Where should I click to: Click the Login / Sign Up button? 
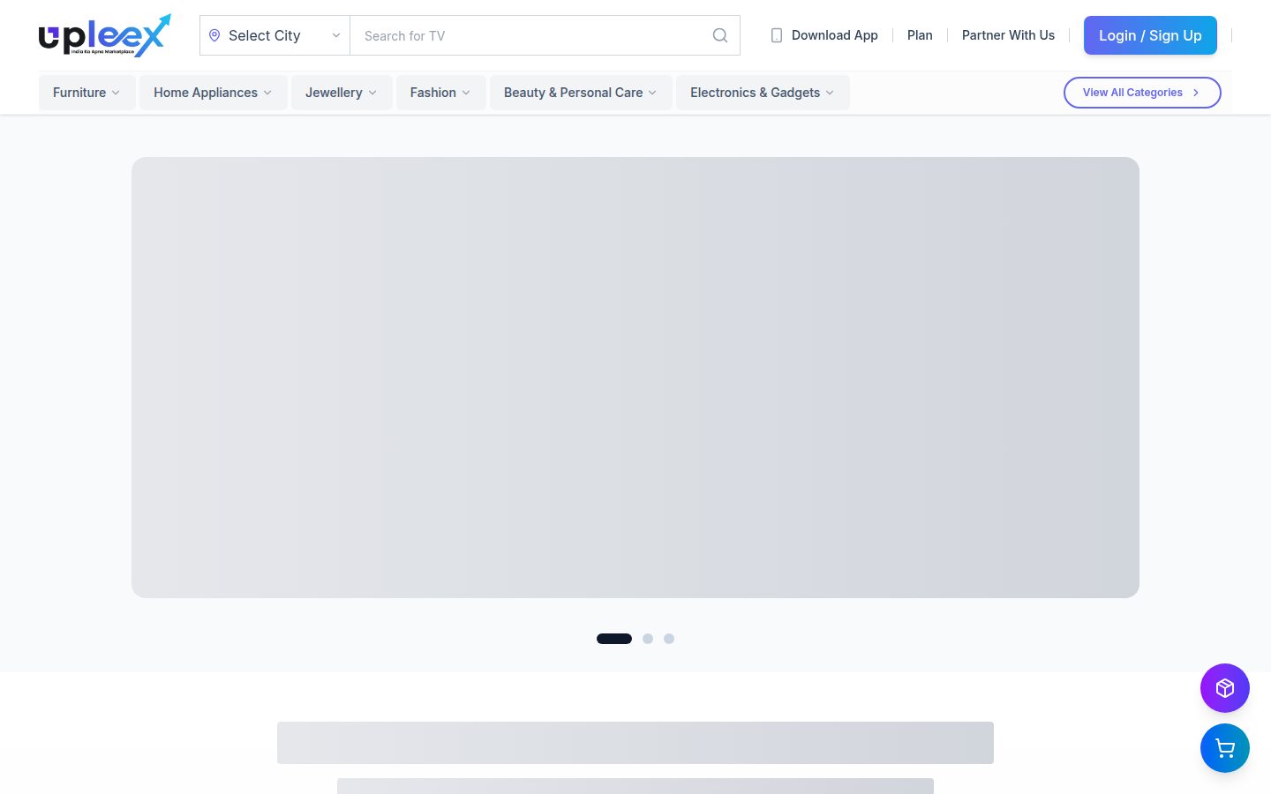1150,35
